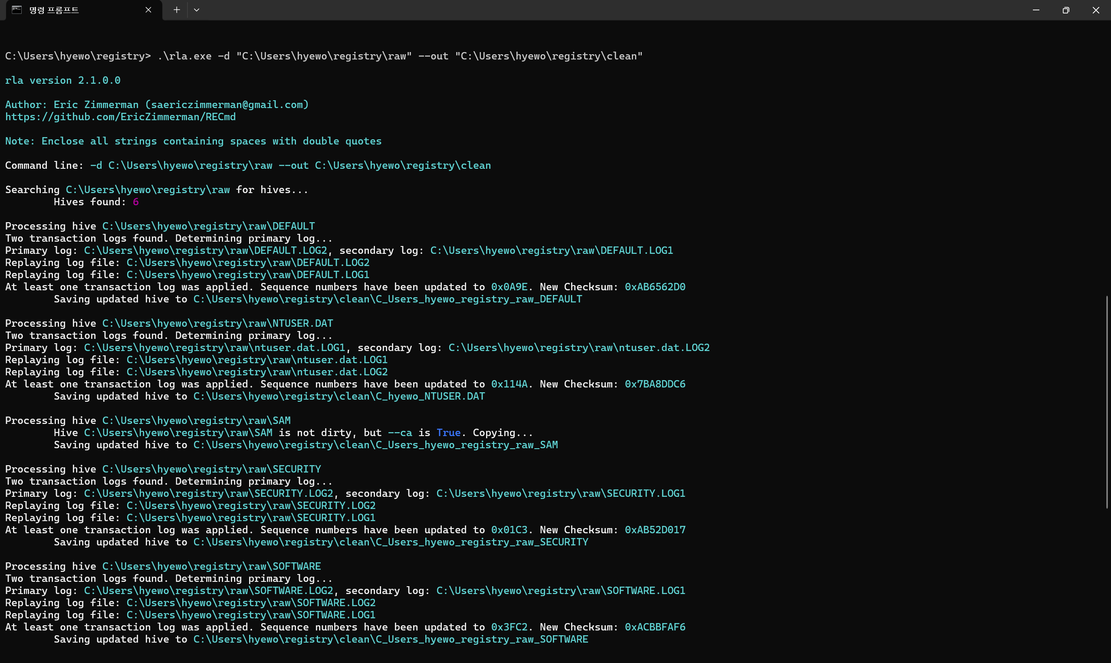The width and height of the screenshot is (1111, 663).
Task: Click the SOFTWARE sequence number 0x3FC2
Action: (x=509, y=627)
